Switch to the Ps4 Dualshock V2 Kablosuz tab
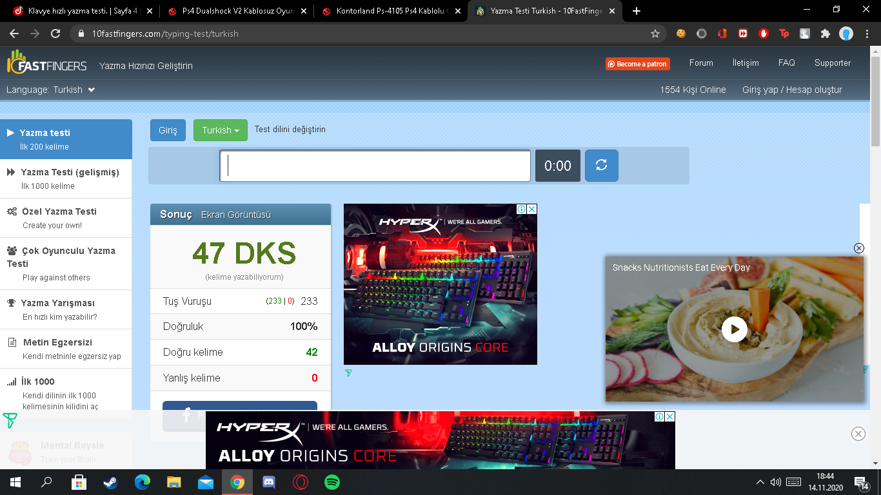 (x=237, y=11)
